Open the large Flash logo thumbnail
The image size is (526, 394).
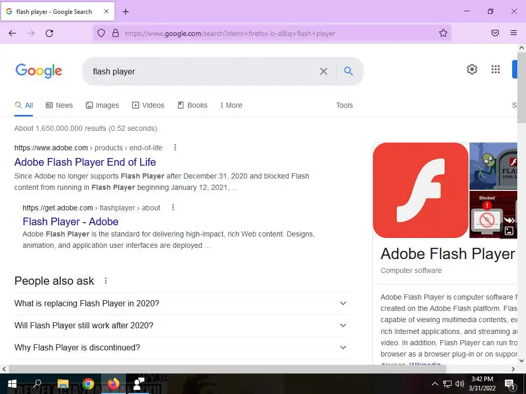click(x=420, y=190)
